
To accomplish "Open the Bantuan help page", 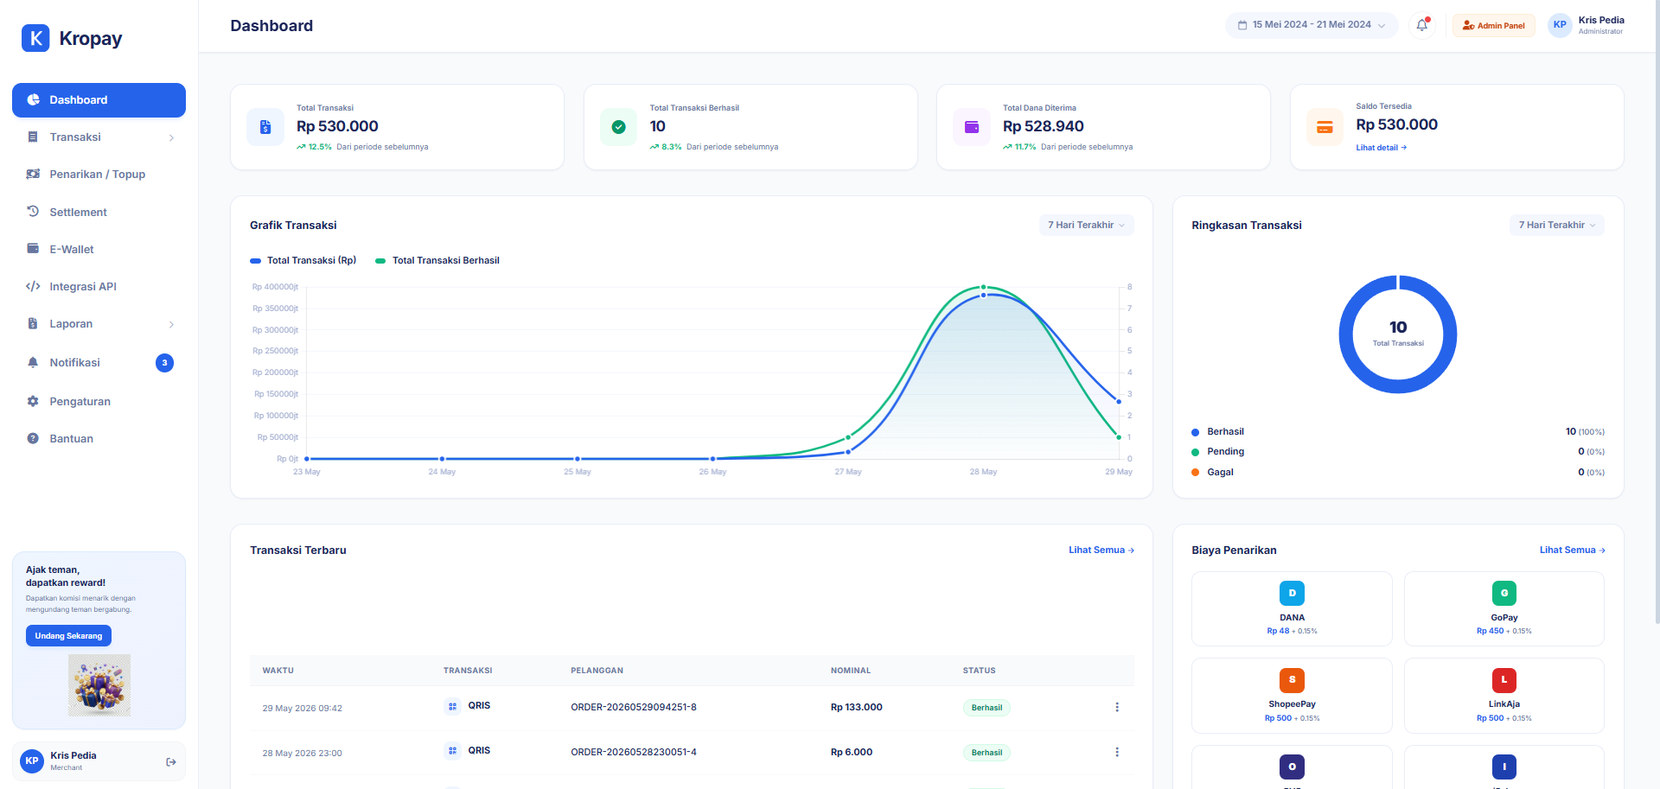I will click(99, 439).
